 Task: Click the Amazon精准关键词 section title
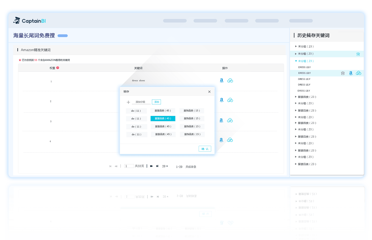tap(36, 50)
